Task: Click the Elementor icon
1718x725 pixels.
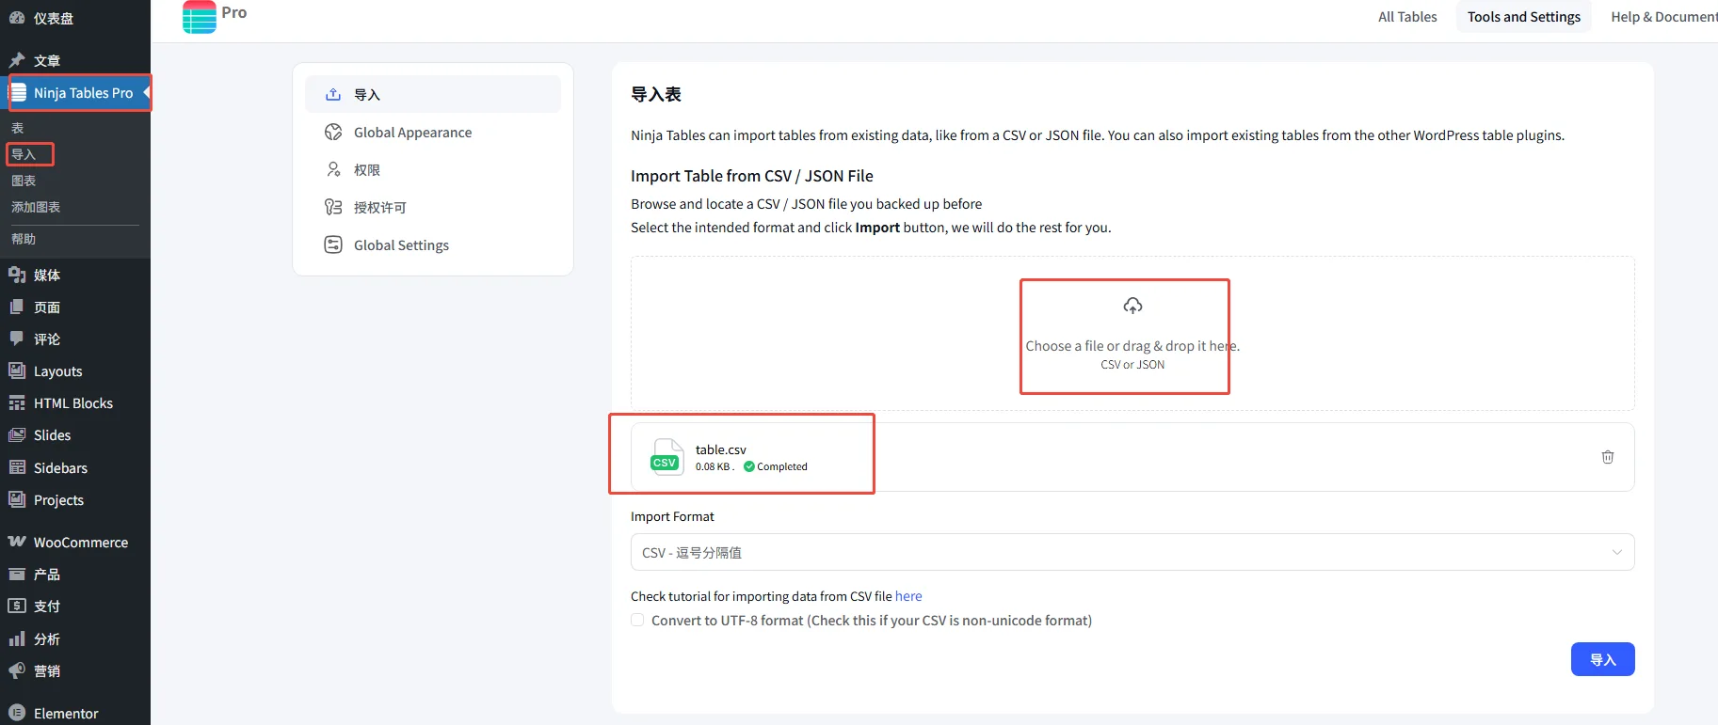Action: pos(17,713)
